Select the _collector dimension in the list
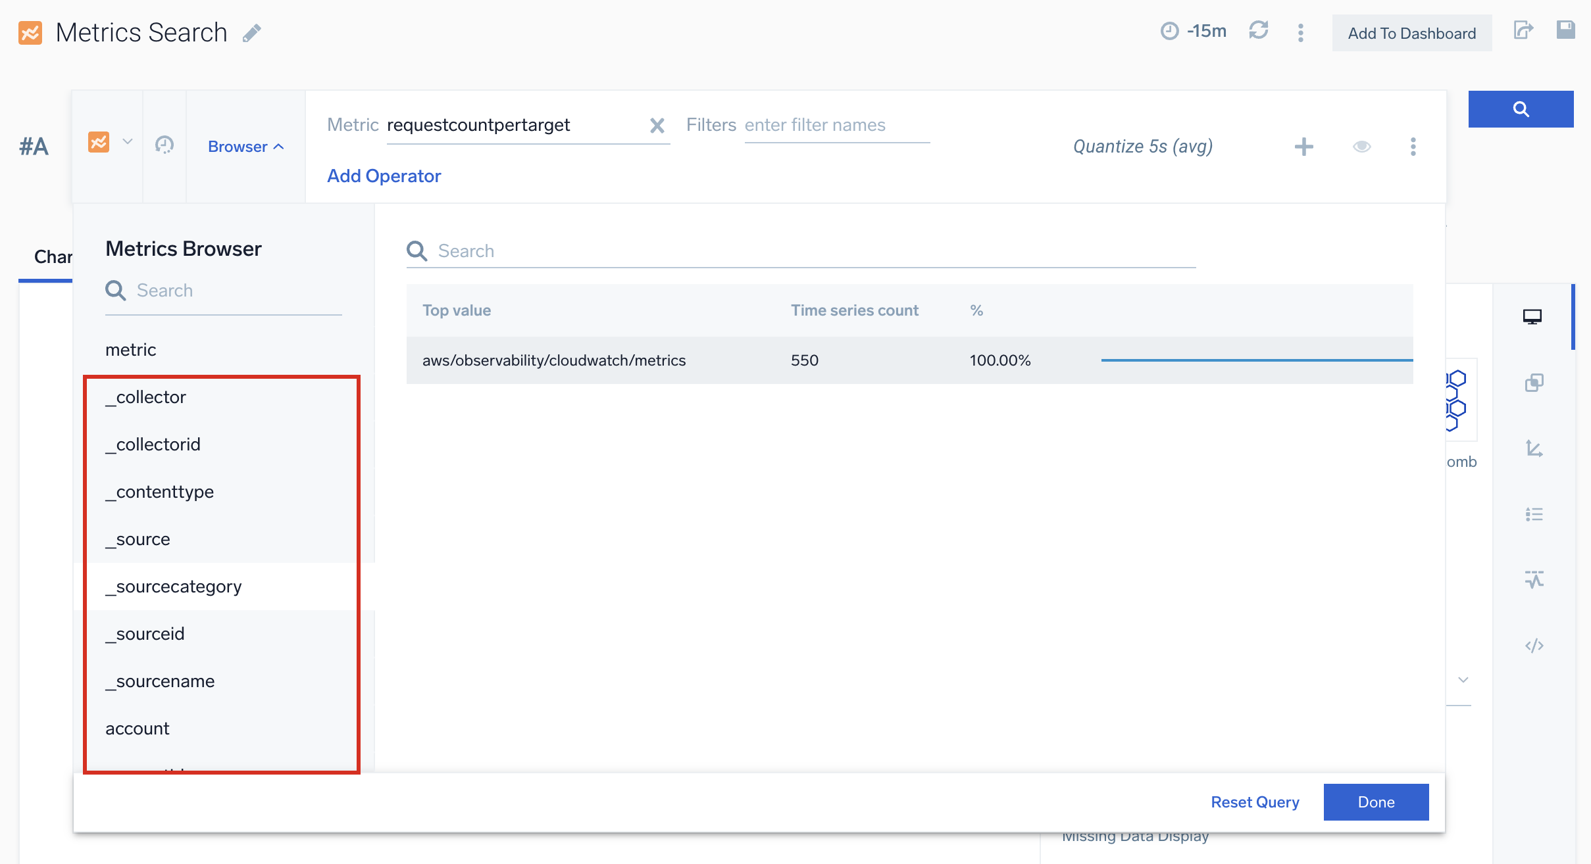This screenshot has width=1591, height=864. coord(145,397)
